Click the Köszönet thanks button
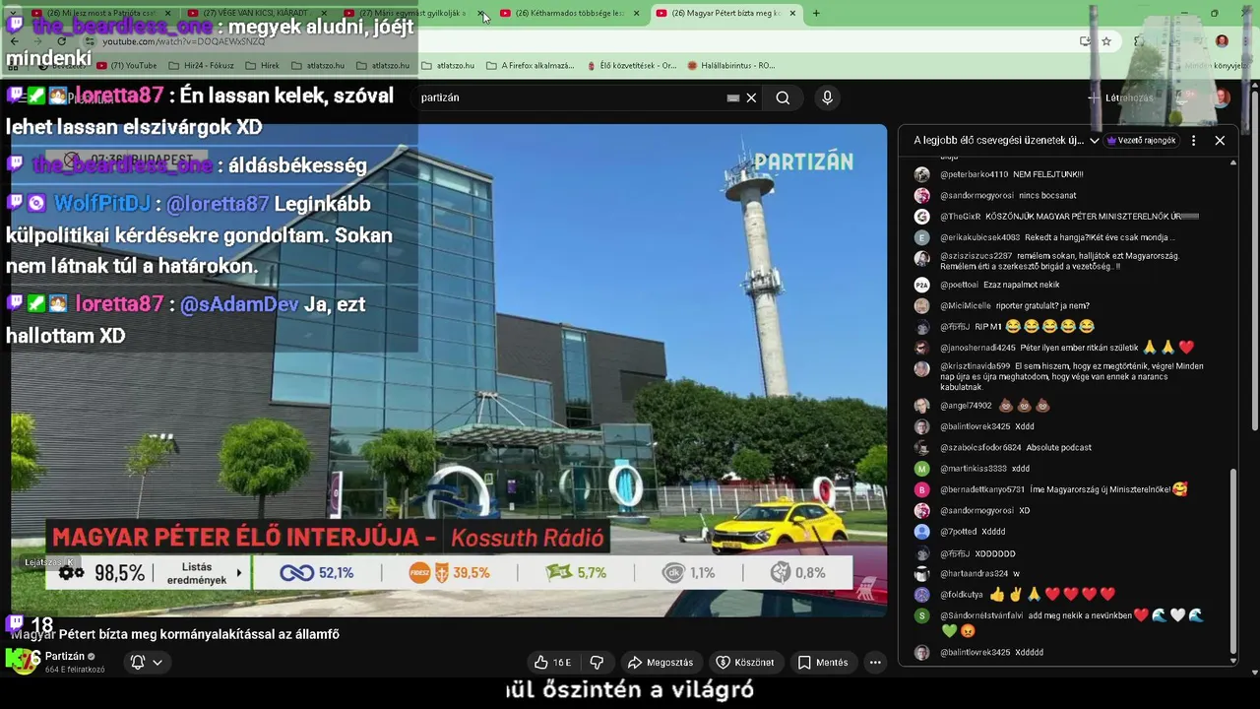1260x709 pixels. click(x=745, y=663)
